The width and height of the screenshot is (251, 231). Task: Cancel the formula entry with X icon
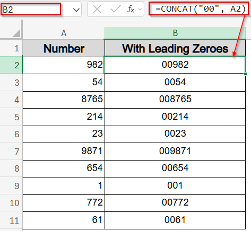pos(97,9)
